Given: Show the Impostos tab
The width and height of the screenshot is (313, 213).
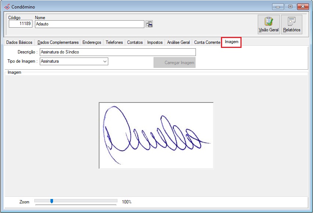Looking at the screenshot, I should (x=155, y=42).
